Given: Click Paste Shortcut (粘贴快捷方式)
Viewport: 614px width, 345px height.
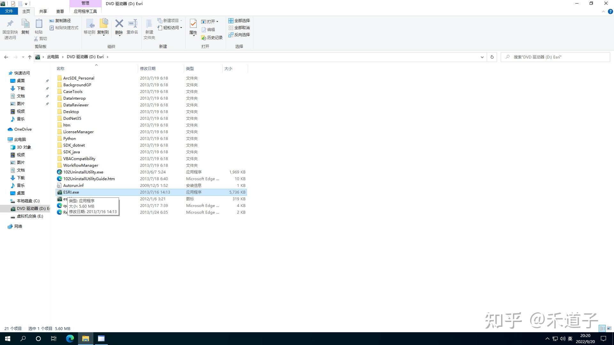Looking at the screenshot, I should coord(64,28).
